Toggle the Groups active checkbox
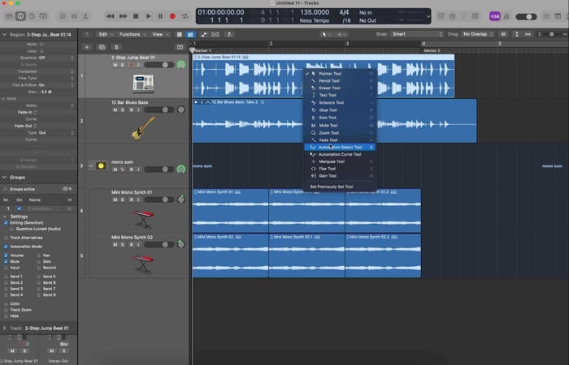This screenshot has width=569, height=365. 6,189
